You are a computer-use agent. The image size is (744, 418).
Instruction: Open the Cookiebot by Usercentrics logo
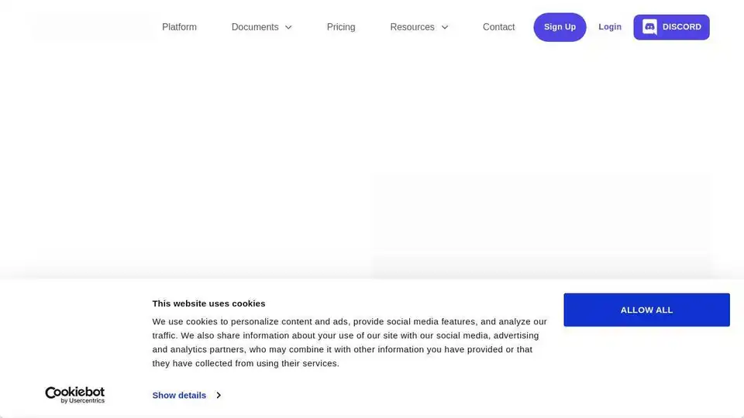[x=75, y=395]
